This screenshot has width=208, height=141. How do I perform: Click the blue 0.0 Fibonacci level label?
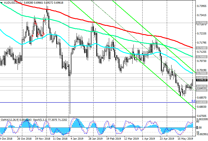click(x=193, y=101)
